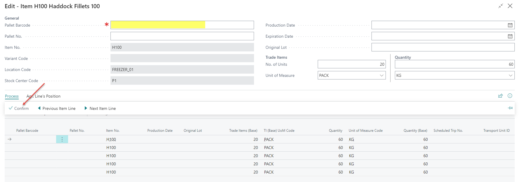Close the Edit Item dialog
The width and height of the screenshot is (520, 182).
point(510,6)
